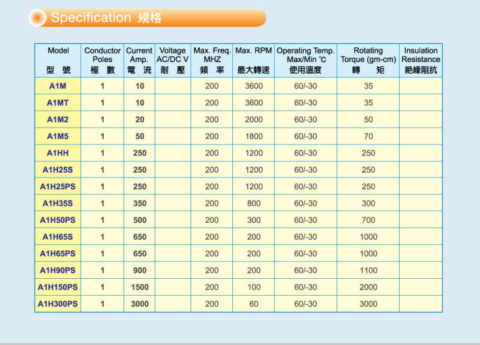The image size is (480, 345).
Task: Click torque value 300 in A1H35S row
Action: (369, 203)
